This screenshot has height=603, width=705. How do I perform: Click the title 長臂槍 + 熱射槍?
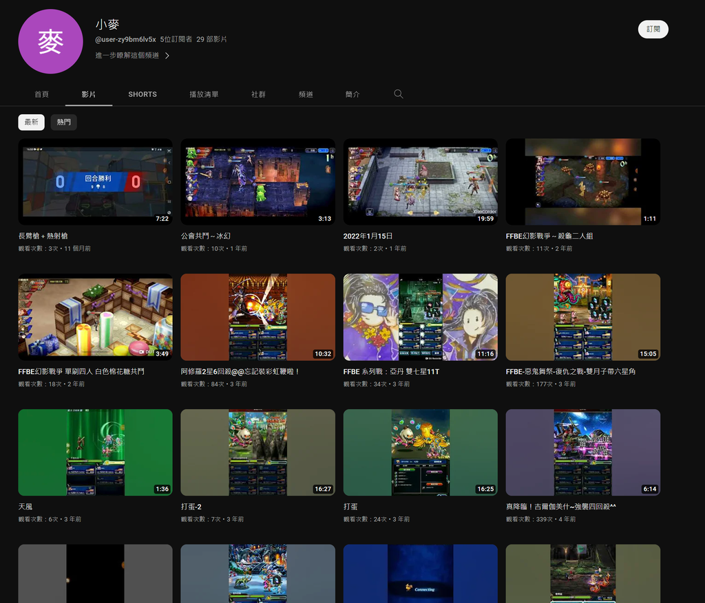(x=43, y=236)
